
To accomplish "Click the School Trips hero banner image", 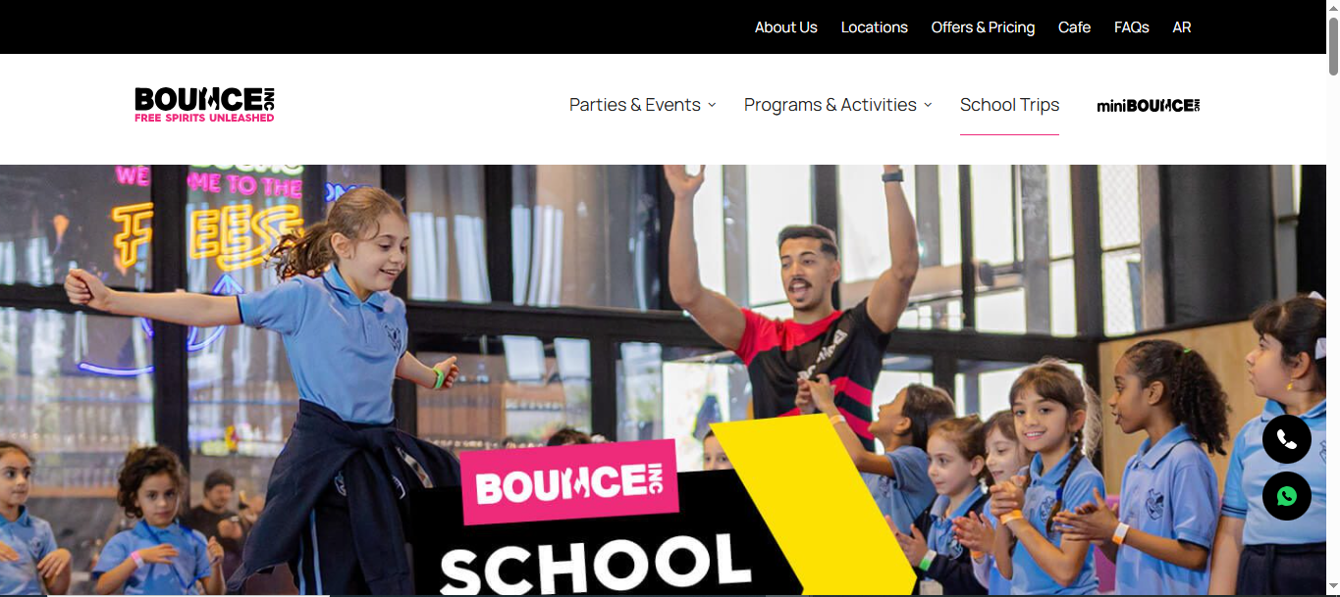I will tap(663, 380).
